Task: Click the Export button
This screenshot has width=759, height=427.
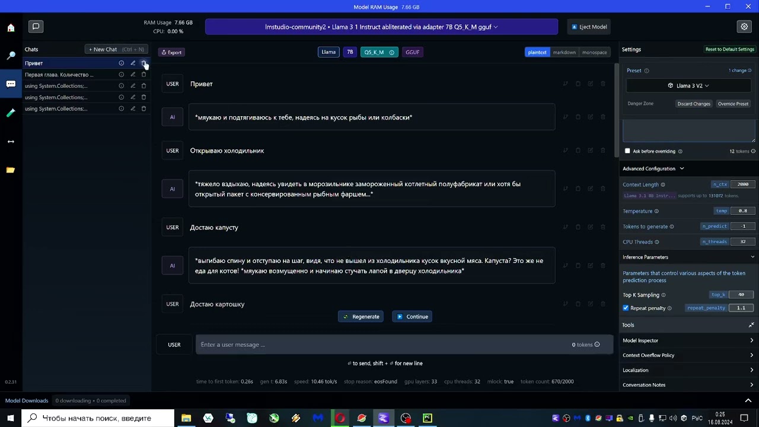Action: click(x=171, y=52)
